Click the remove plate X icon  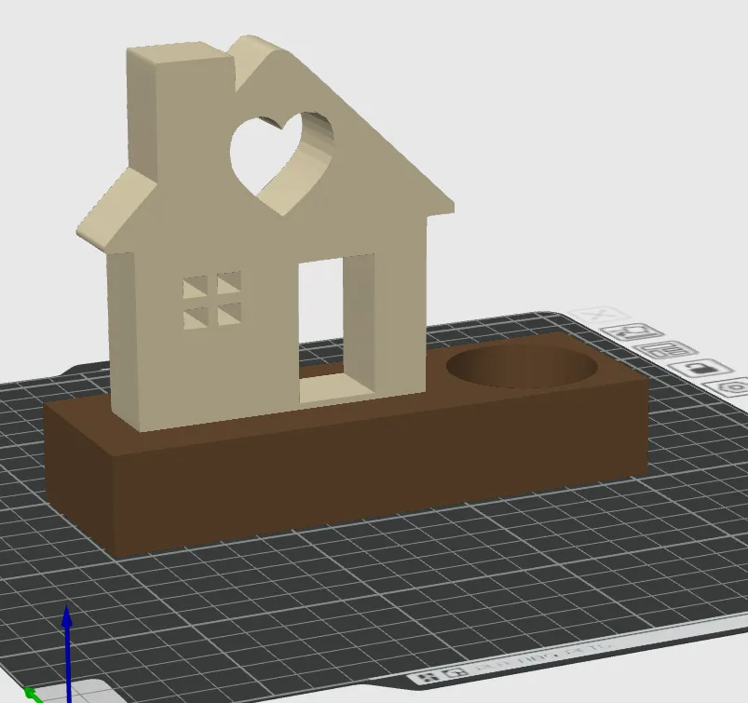[x=599, y=315]
